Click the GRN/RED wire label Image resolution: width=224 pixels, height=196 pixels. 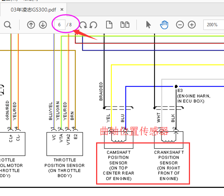coord(7,110)
